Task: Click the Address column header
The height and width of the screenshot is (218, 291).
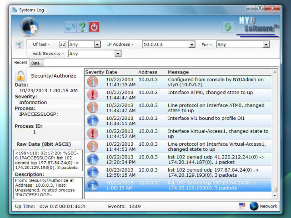Action: tap(148, 72)
